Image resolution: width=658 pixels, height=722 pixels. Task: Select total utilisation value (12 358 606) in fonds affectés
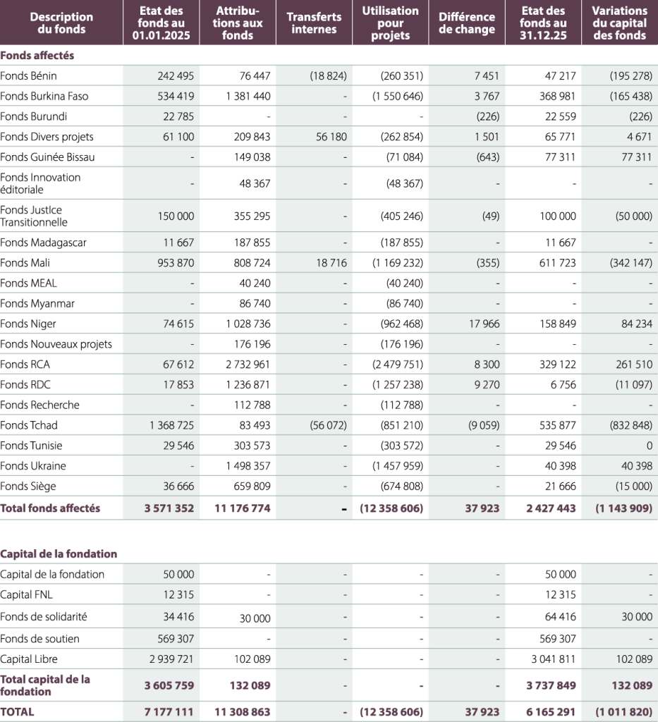(391, 508)
